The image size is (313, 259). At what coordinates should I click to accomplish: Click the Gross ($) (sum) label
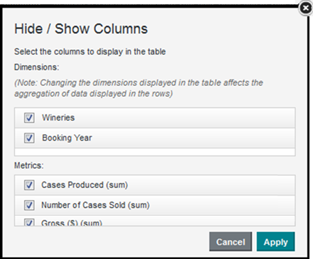(72, 223)
